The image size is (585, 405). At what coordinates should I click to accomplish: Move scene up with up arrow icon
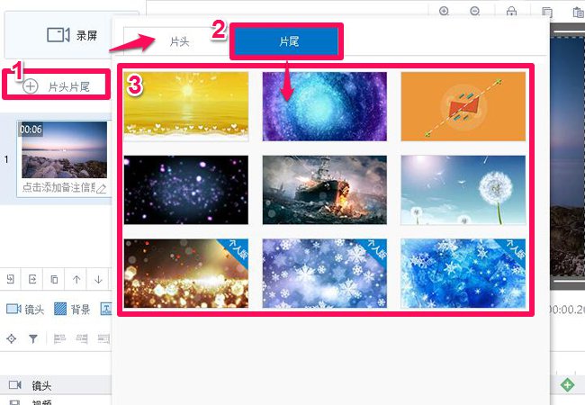76,279
